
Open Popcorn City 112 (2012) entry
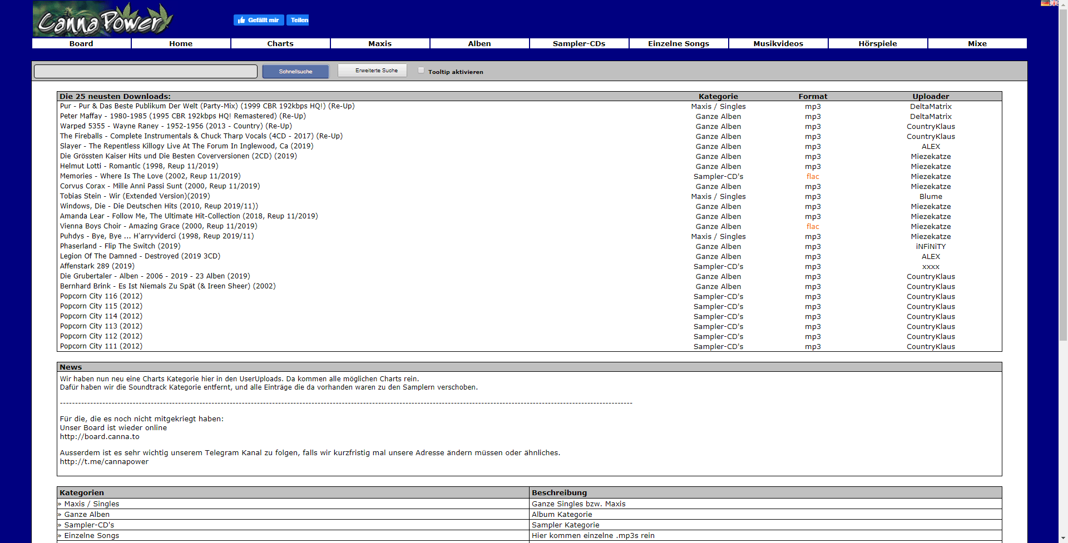tap(101, 336)
